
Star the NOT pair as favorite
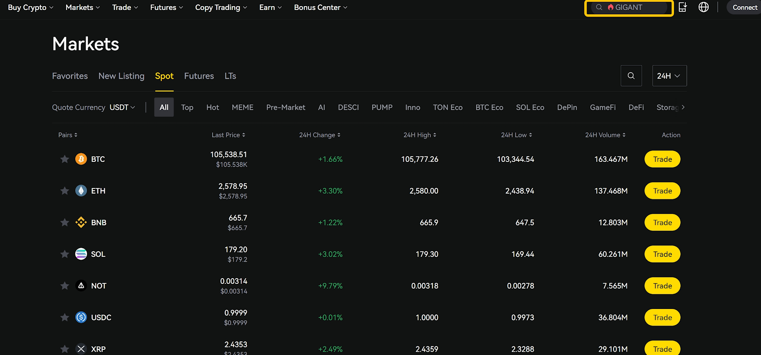tap(65, 286)
